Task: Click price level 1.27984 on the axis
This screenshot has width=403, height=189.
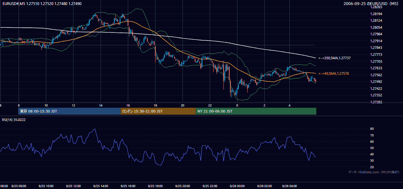Action: pyautogui.click(x=376, y=34)
